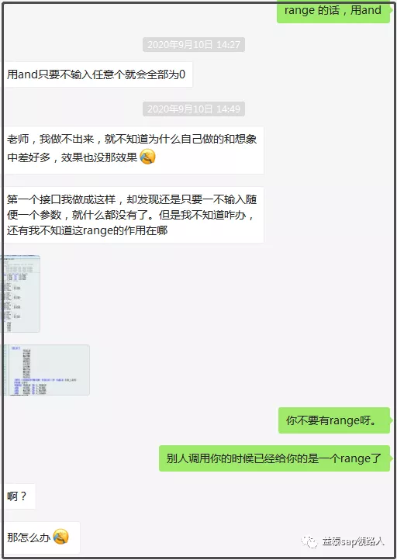This screenshot has height=560, width=397.
Task: Select the message starting with 老师，我做不出来
Action: tap(134, 150)
